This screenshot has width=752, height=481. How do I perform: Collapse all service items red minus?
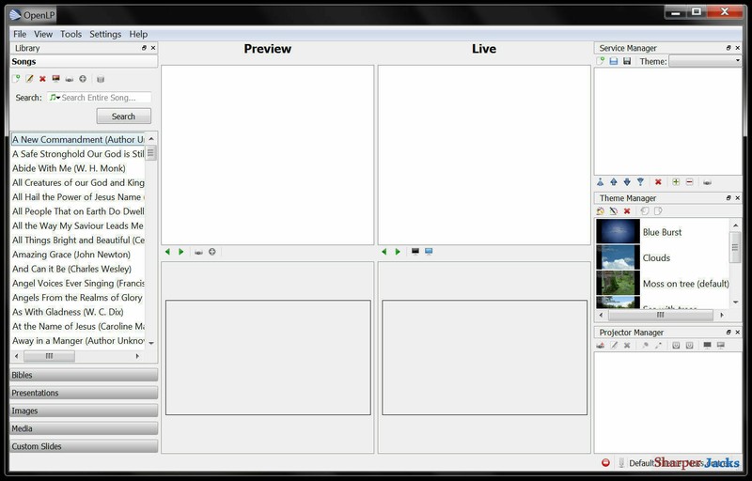click(x=689, y=182)
